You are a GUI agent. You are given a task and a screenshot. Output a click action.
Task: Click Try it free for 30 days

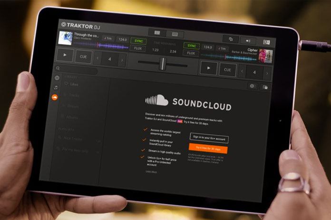[x=208, y=149]
